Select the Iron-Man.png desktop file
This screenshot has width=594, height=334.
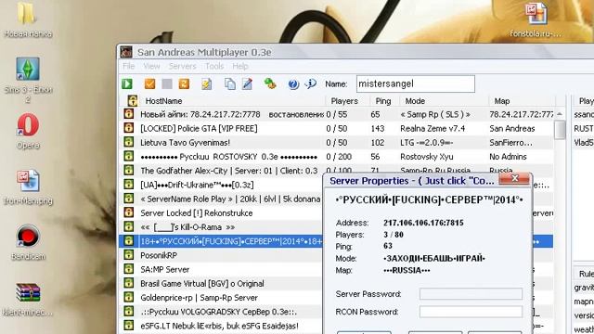click(28, 187)
